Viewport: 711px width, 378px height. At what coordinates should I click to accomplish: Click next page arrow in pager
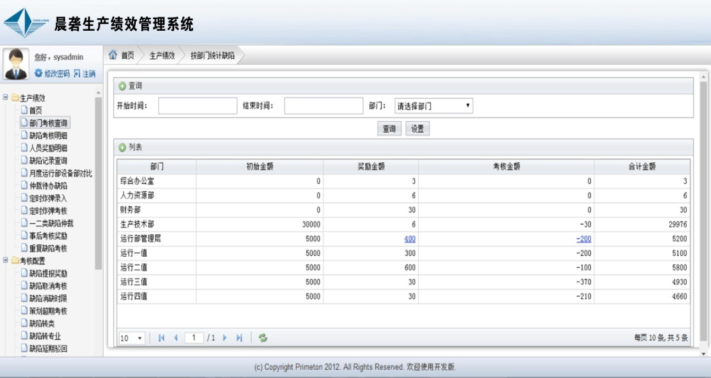(225, 338)
